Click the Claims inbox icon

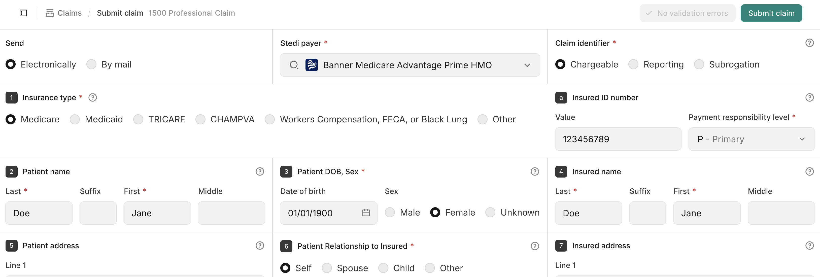tap(50, 13)
